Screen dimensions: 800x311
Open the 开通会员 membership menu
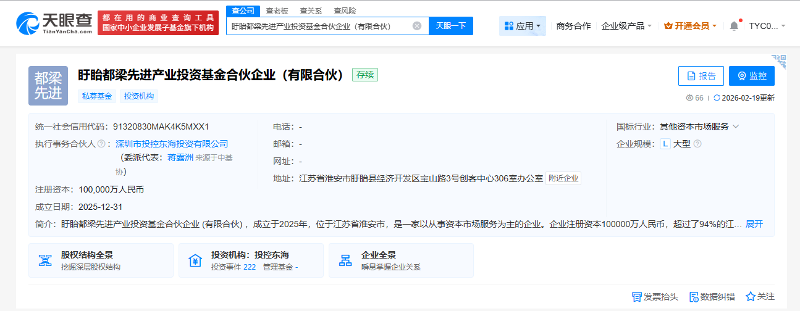(x=690, y=26)
